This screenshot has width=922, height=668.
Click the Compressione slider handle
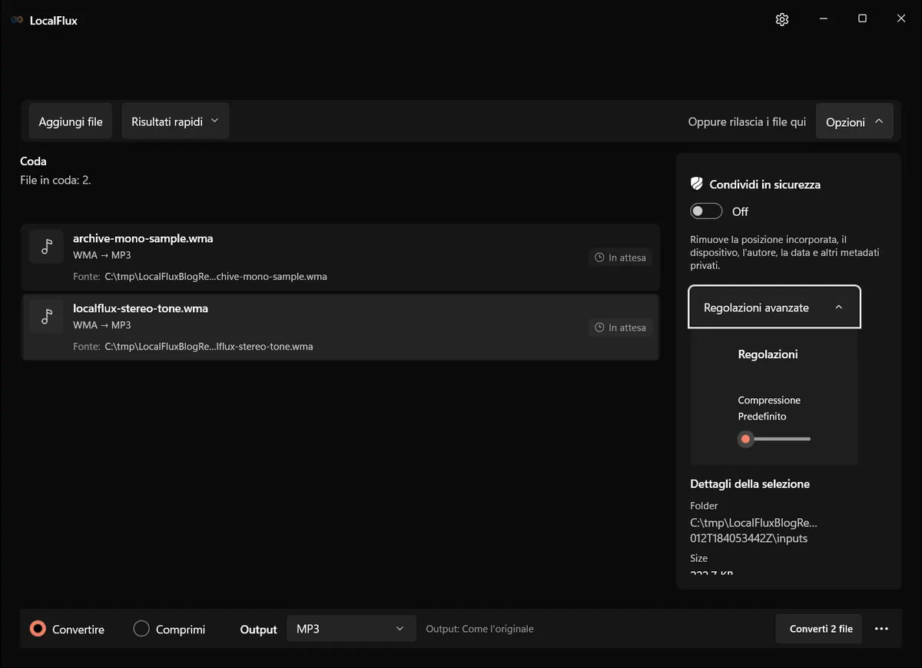(745, 439)
